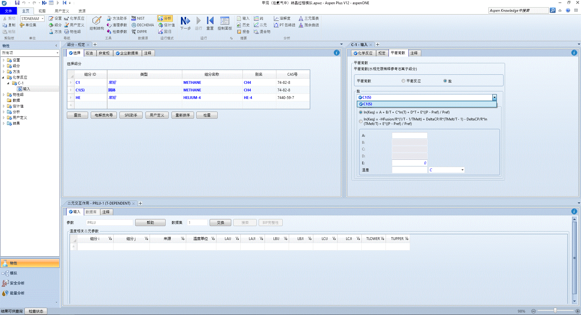Viewport: 581px width, 315px height.
Task: Switch to the View (视图) ribbon tab
Action: (42, 11)
